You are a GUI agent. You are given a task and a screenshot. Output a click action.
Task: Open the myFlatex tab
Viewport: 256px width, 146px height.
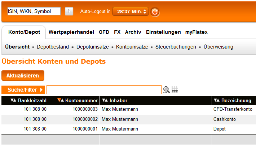[x=196, y=32]
